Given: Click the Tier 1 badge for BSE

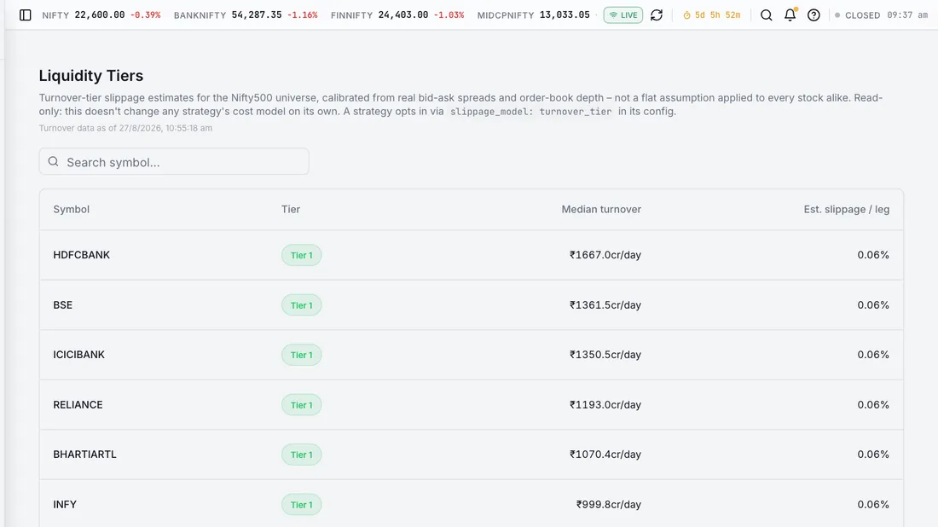Looking at the screenshot, I should (302, 305).
